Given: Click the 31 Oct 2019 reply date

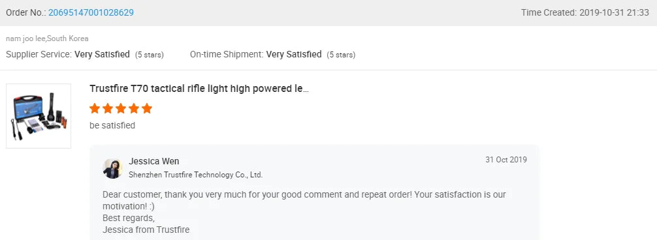Looking at the screenshot, I should (506, 160).
